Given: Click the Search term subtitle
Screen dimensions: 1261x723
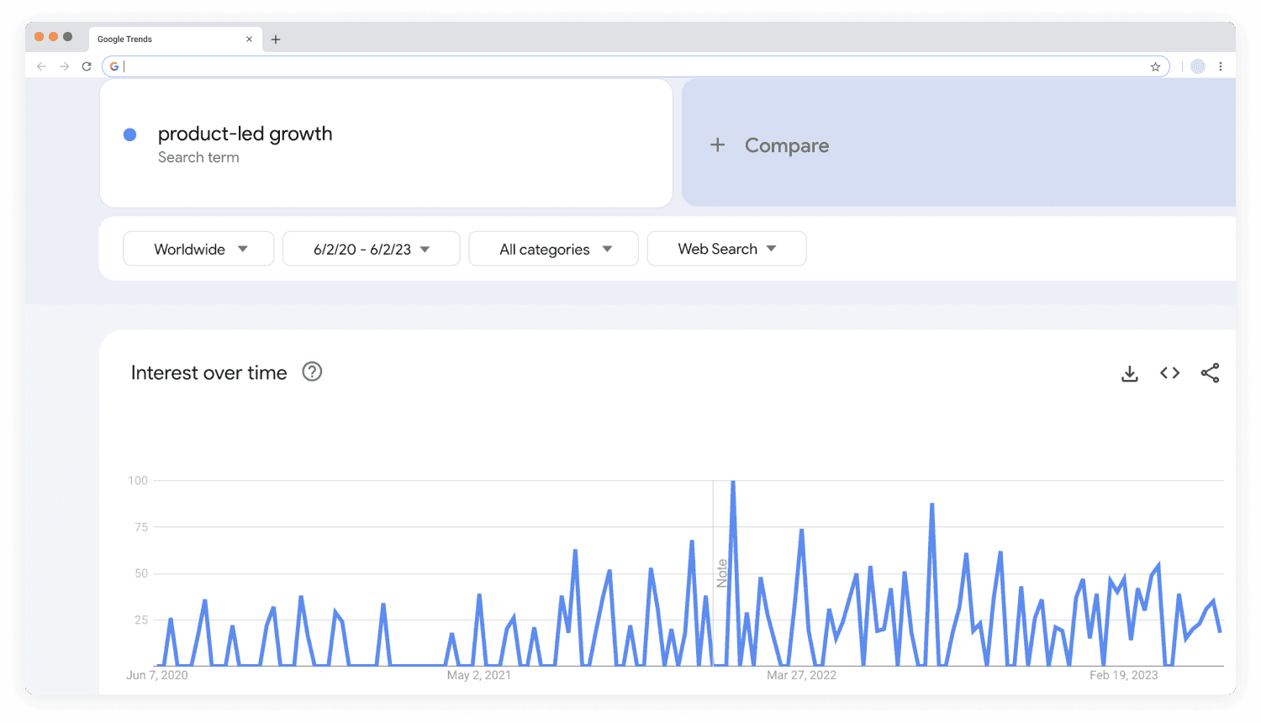Looking at the screenshot, I should (x=198, y=157).
